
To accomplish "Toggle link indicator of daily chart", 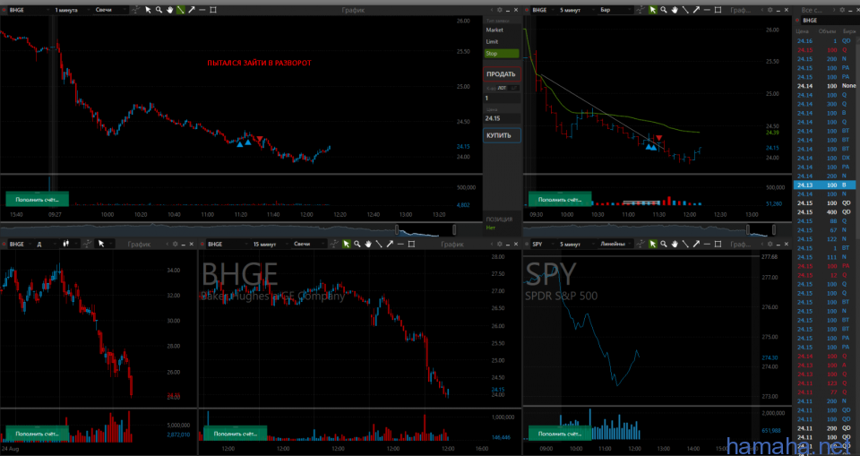I will [4, 244].
